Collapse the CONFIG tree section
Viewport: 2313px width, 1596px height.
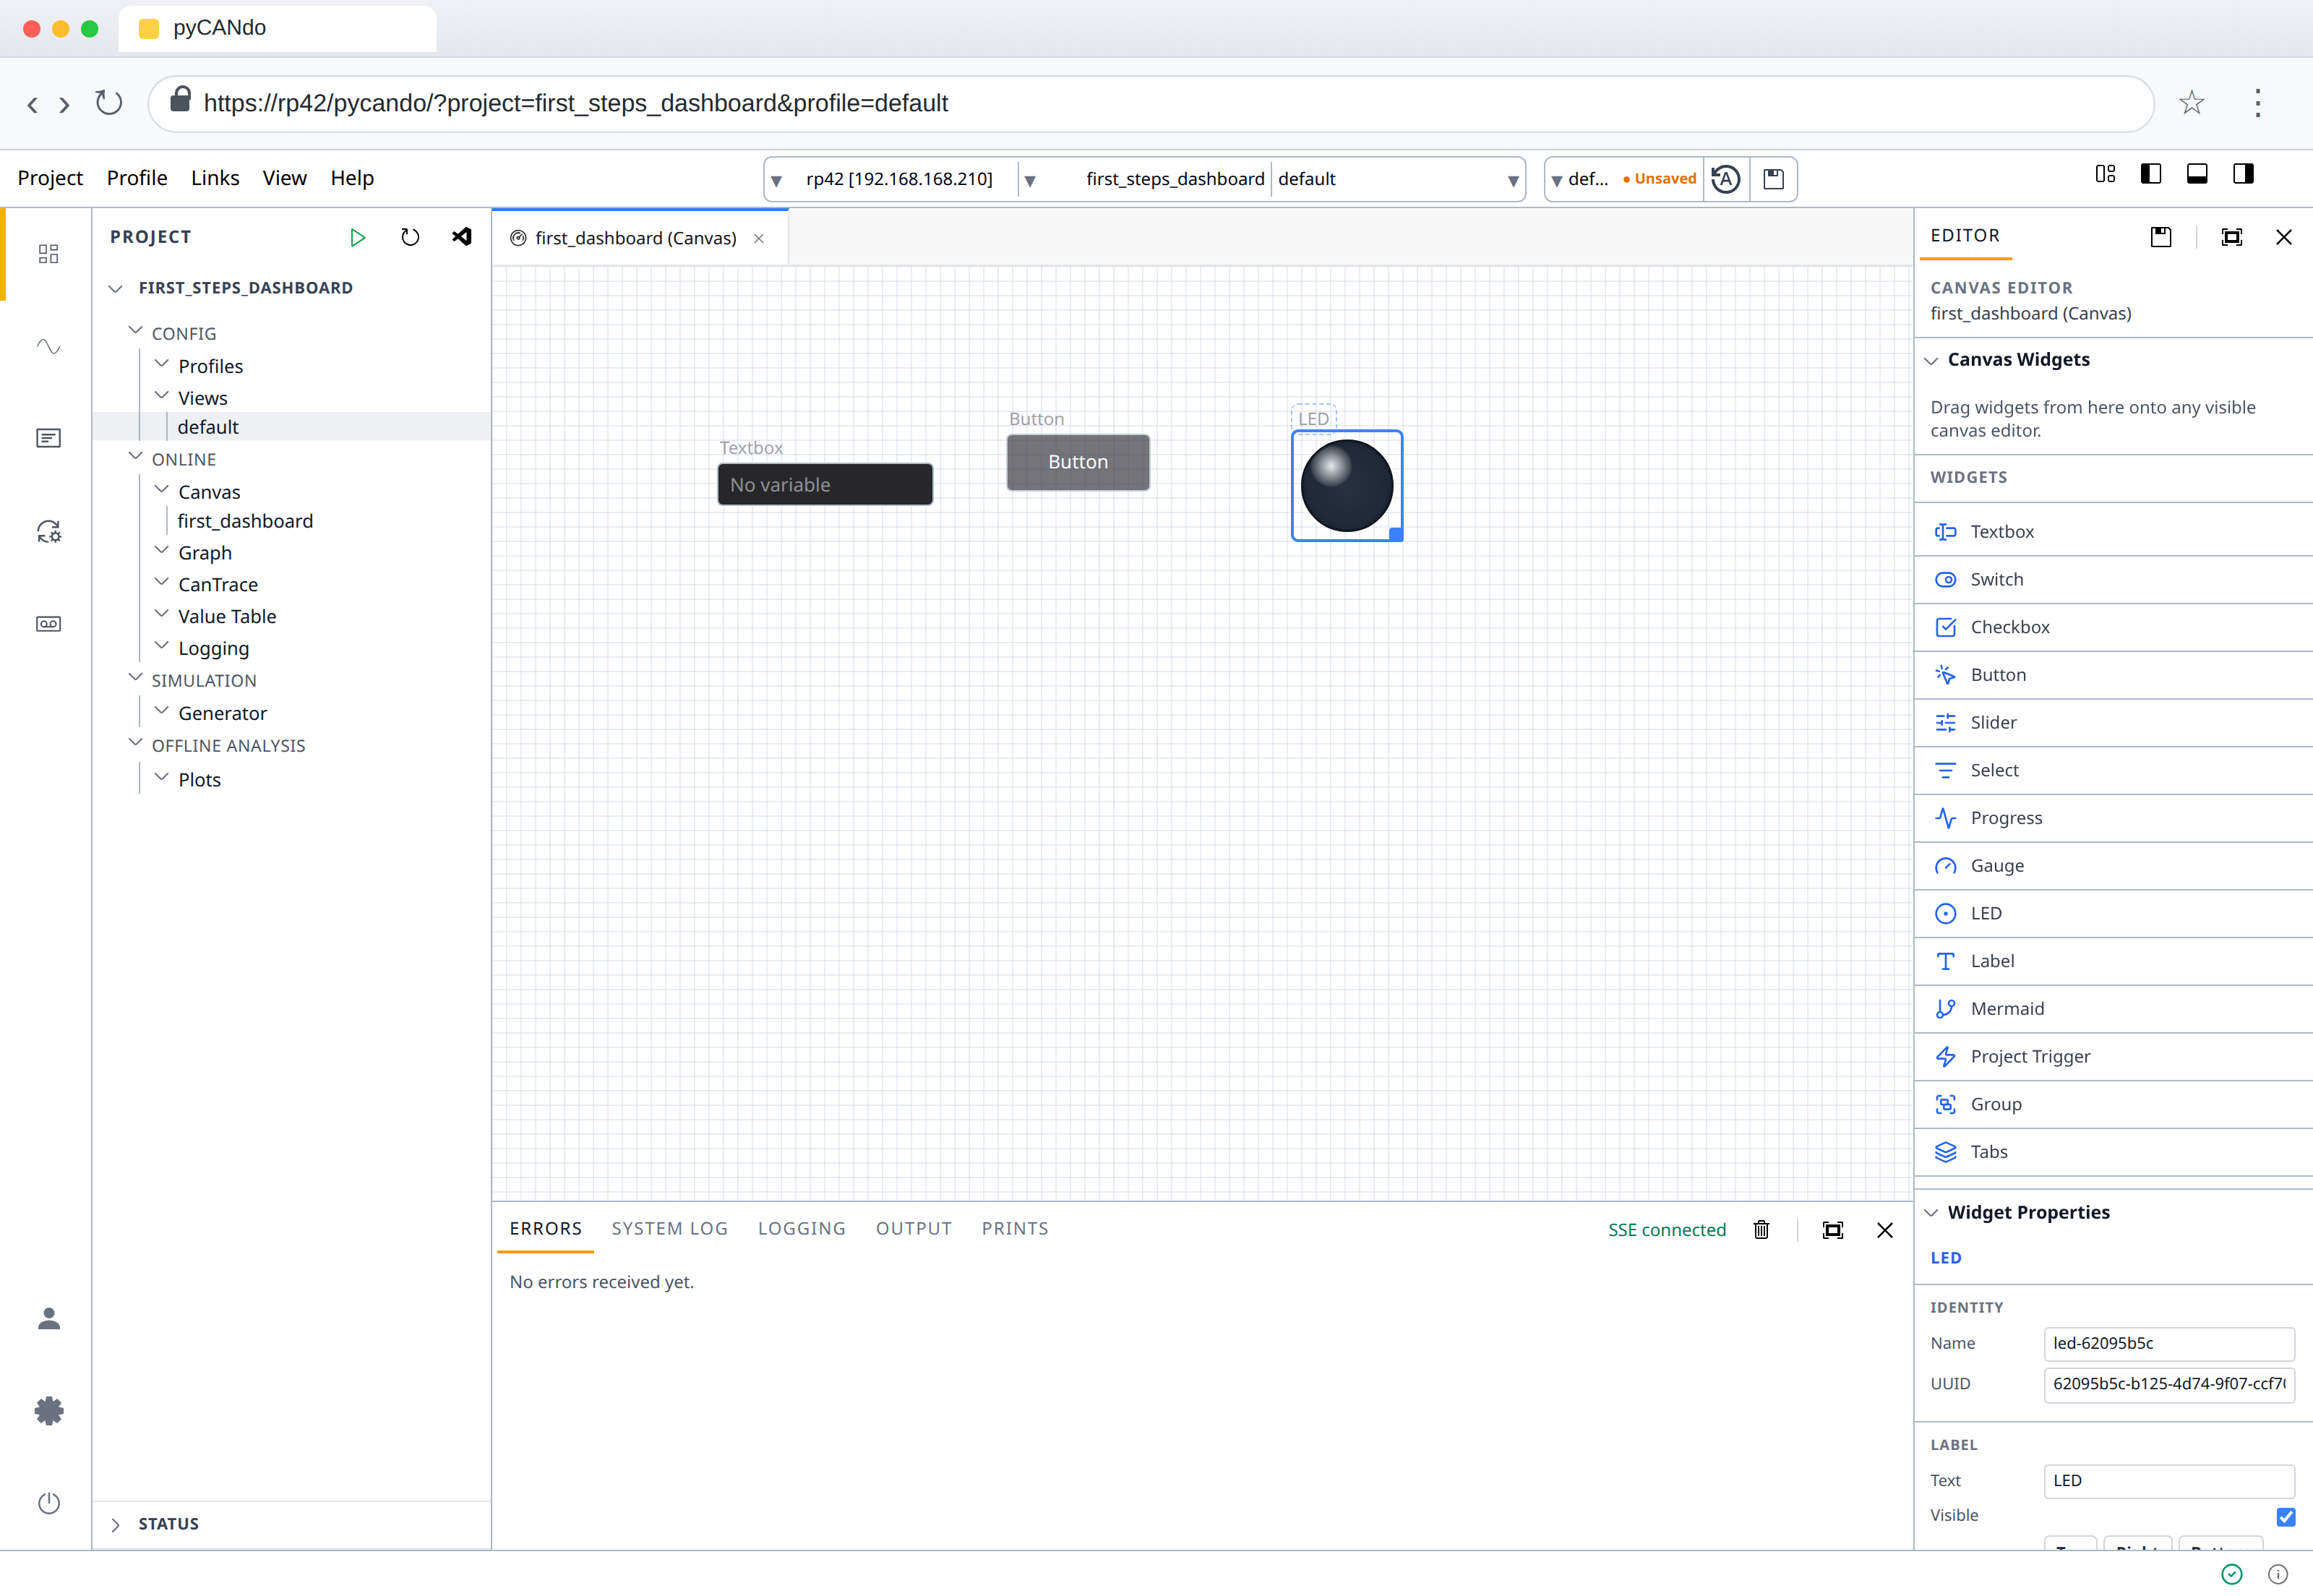[x=136, y=331]
